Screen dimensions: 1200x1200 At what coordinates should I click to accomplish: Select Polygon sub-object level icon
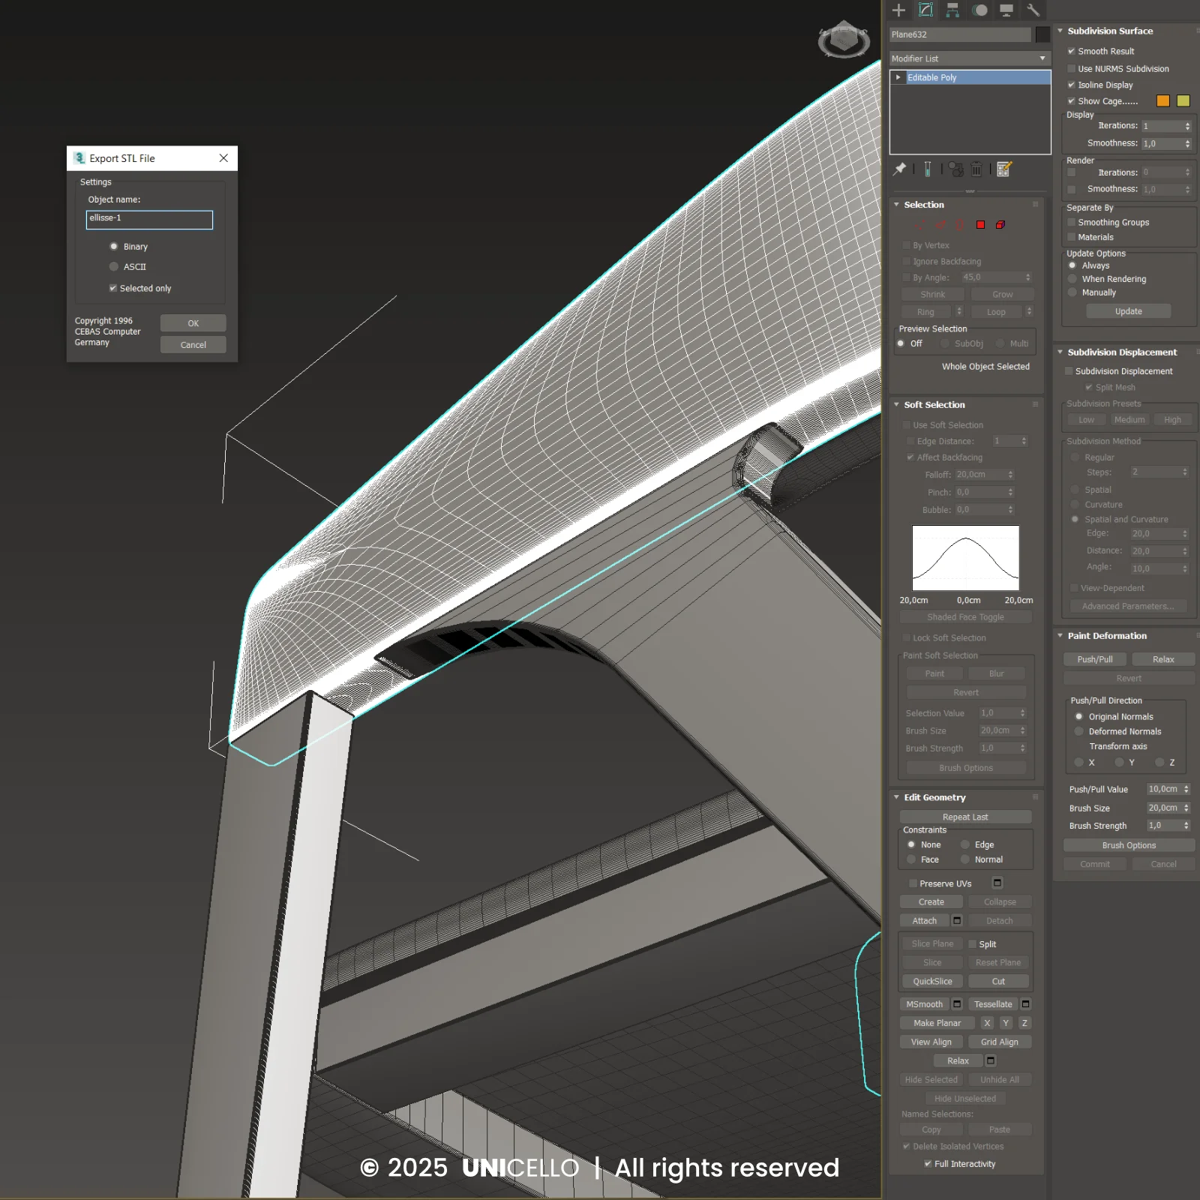click(x=980, y=225)
